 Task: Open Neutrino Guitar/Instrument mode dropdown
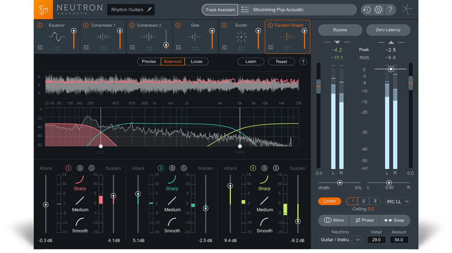pyautogui.click(x=340, y=240)
